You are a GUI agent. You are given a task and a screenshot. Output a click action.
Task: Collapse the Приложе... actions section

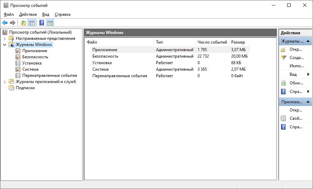click(308, 102)
